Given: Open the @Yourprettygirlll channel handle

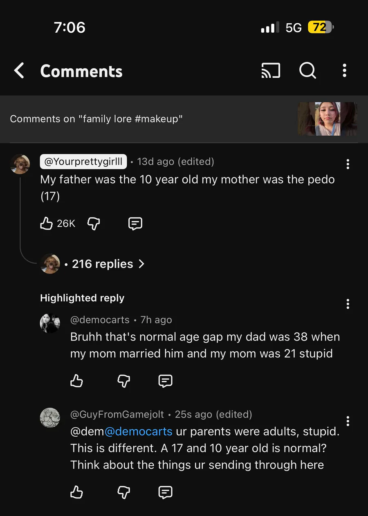Looking at the screenshot, I should [83, 162].
